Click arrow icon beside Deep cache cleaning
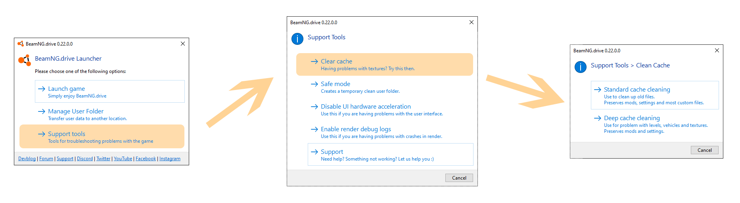This screenshot has width=740, height=203. click(x=598, y=118)
